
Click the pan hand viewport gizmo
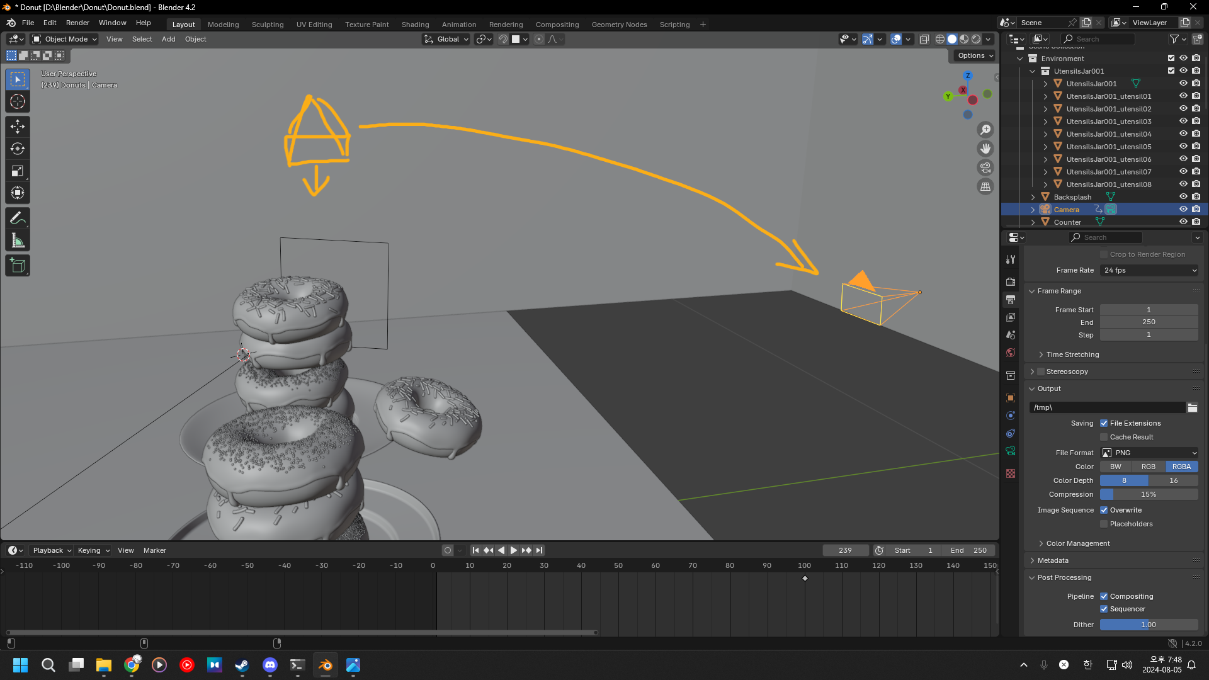985,149
